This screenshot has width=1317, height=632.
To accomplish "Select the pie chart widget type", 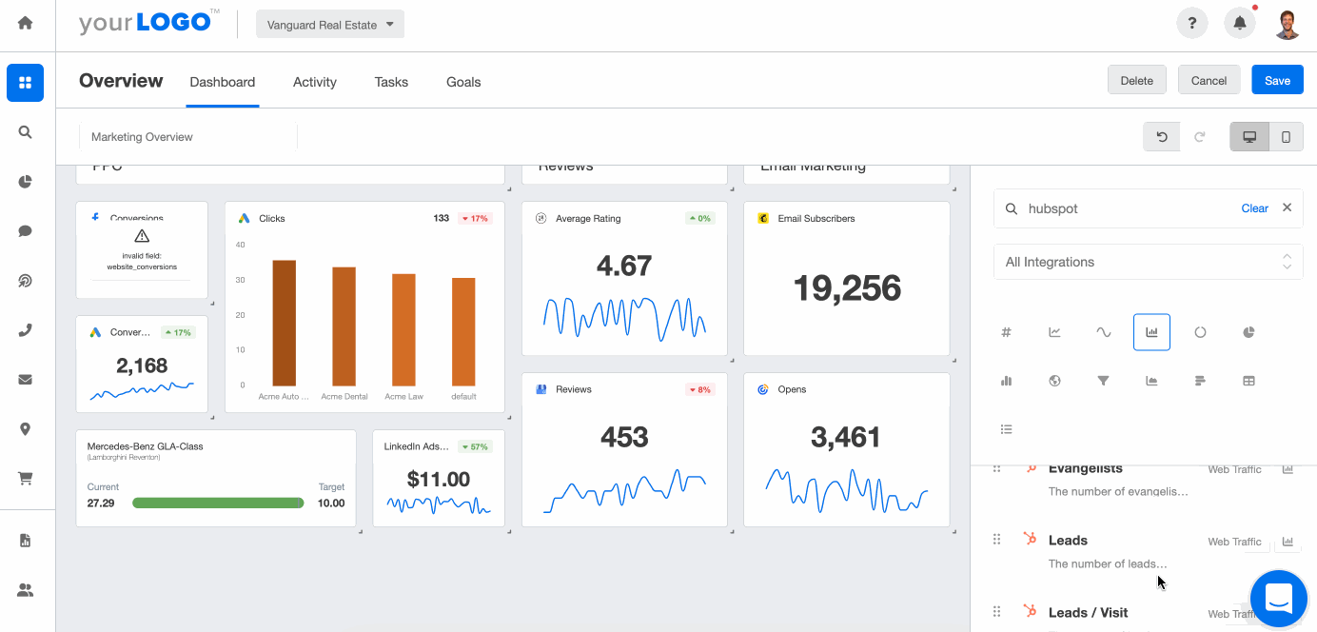I will coord(1248,332).
